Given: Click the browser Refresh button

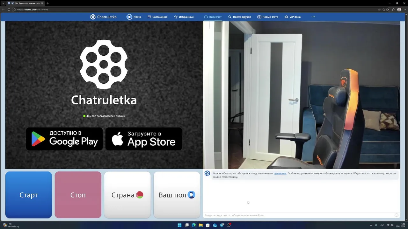Looking at the screenshot, I should coord(9,10).
